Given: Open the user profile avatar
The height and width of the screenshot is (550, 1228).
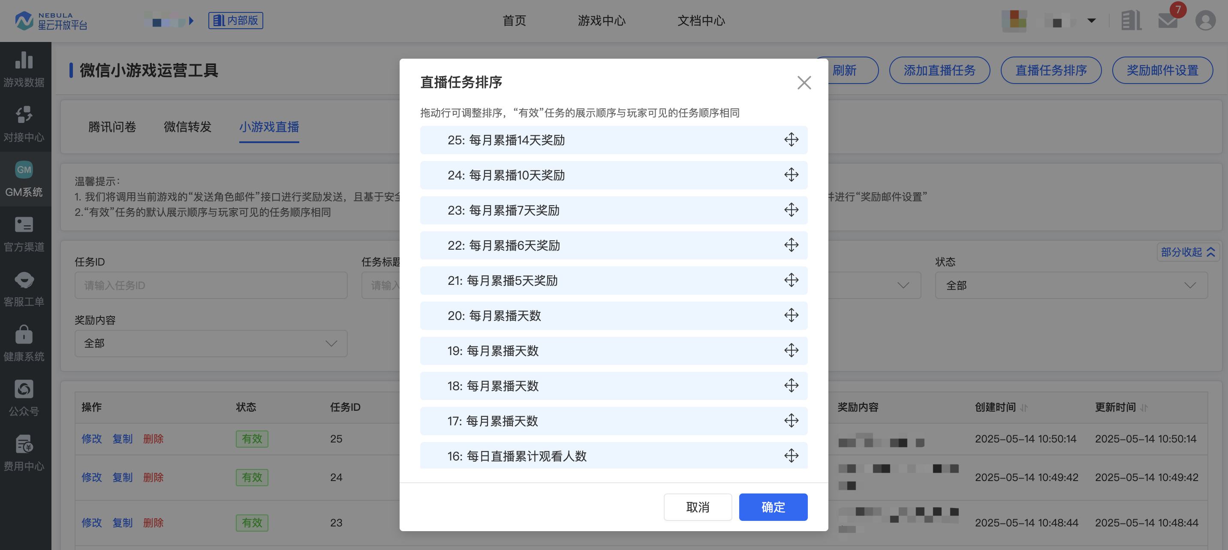Looking at the screenshot, I should [x=1205, y=21].
